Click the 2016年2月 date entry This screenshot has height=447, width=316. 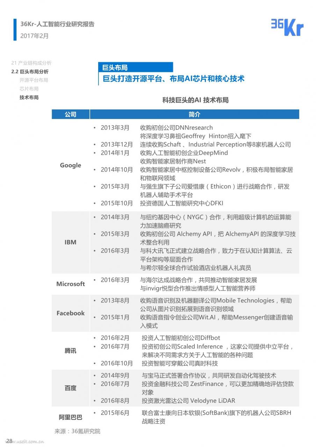[x=115, y=338]
